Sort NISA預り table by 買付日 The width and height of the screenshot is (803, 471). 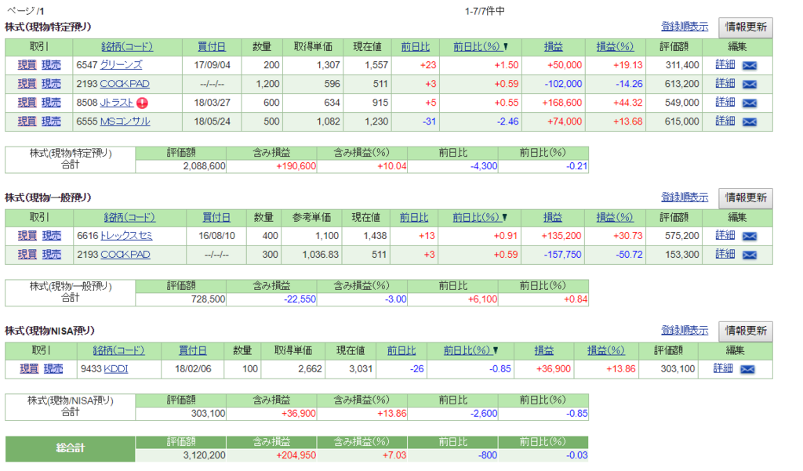tap(193, 350)
